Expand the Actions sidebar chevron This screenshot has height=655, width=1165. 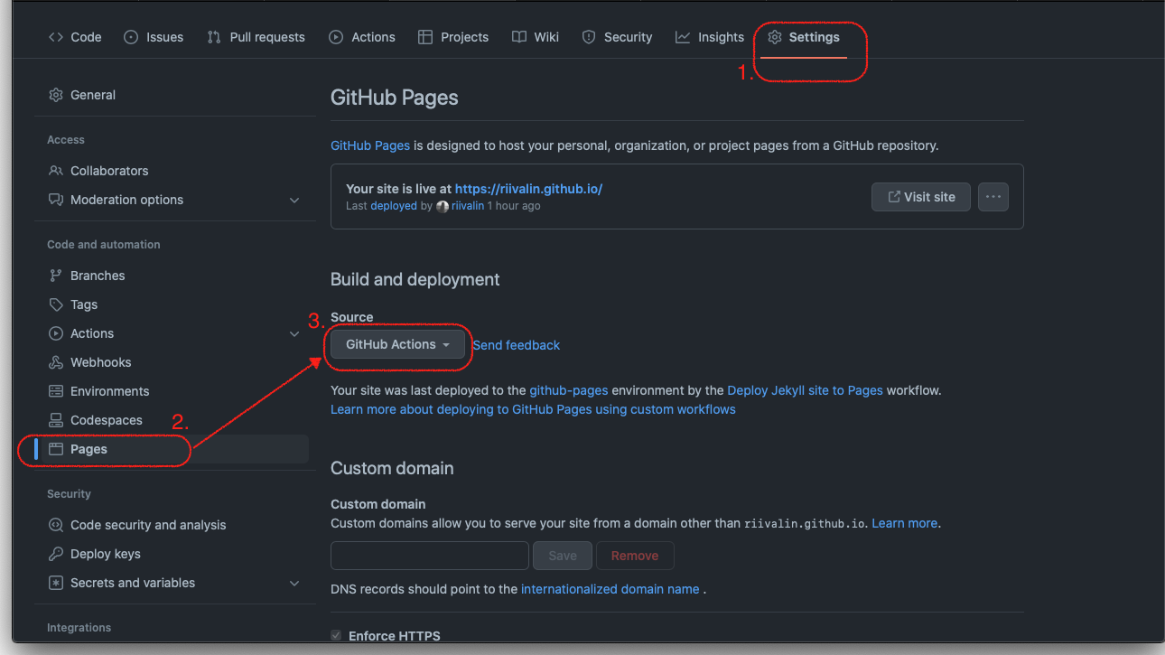coord(294,333)
